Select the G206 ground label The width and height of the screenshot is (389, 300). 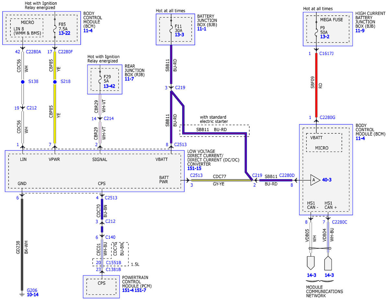pos(33,290)
